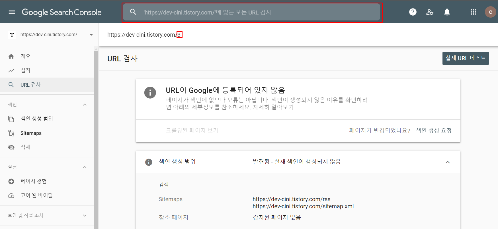
Task: Click the trend icon next to 실적
Action: [11, 70]
